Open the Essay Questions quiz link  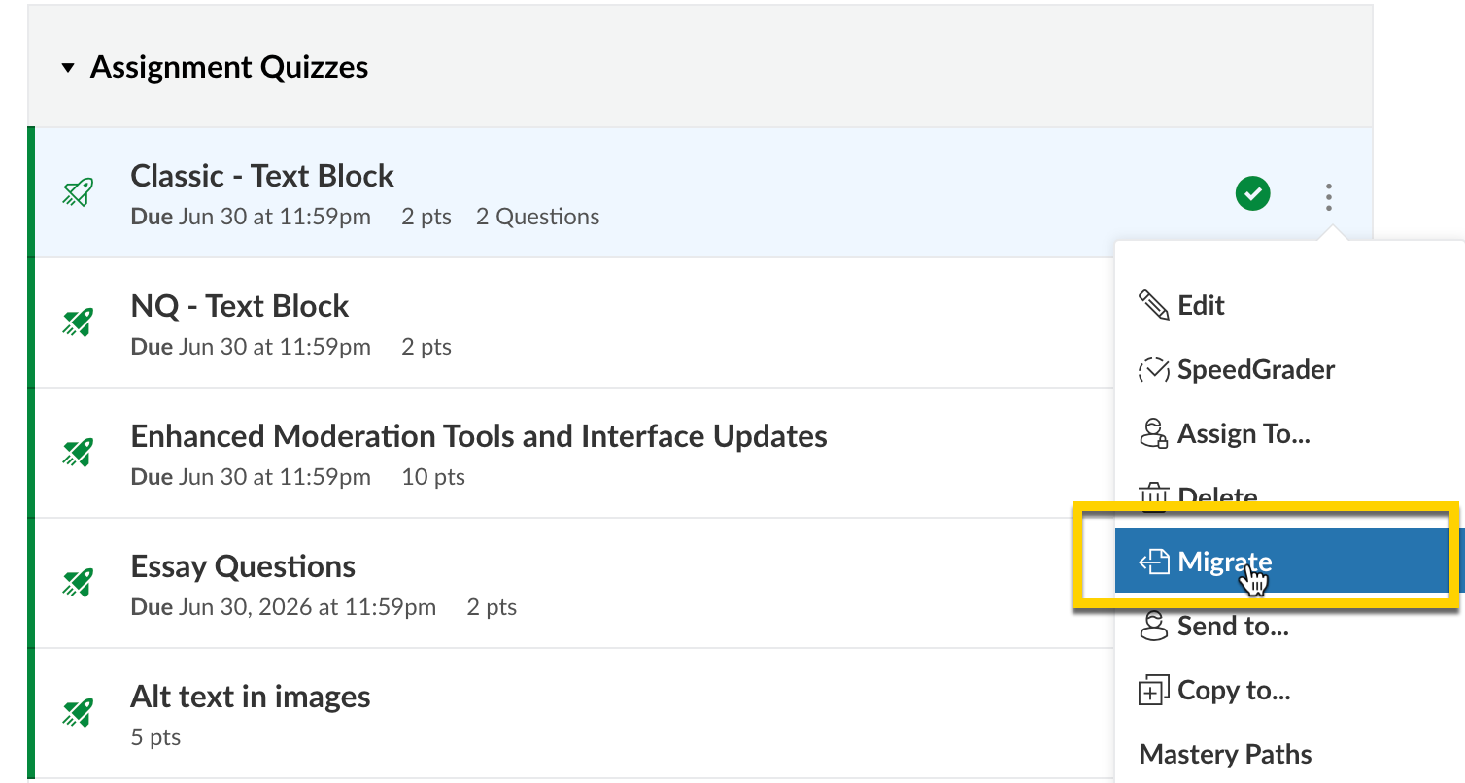tap(243, 566)
